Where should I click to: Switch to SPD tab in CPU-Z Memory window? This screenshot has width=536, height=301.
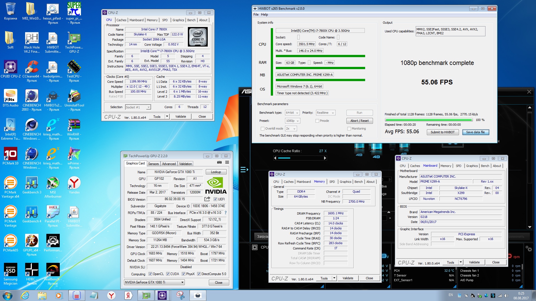pyautogui.click(x=332, y=182)
